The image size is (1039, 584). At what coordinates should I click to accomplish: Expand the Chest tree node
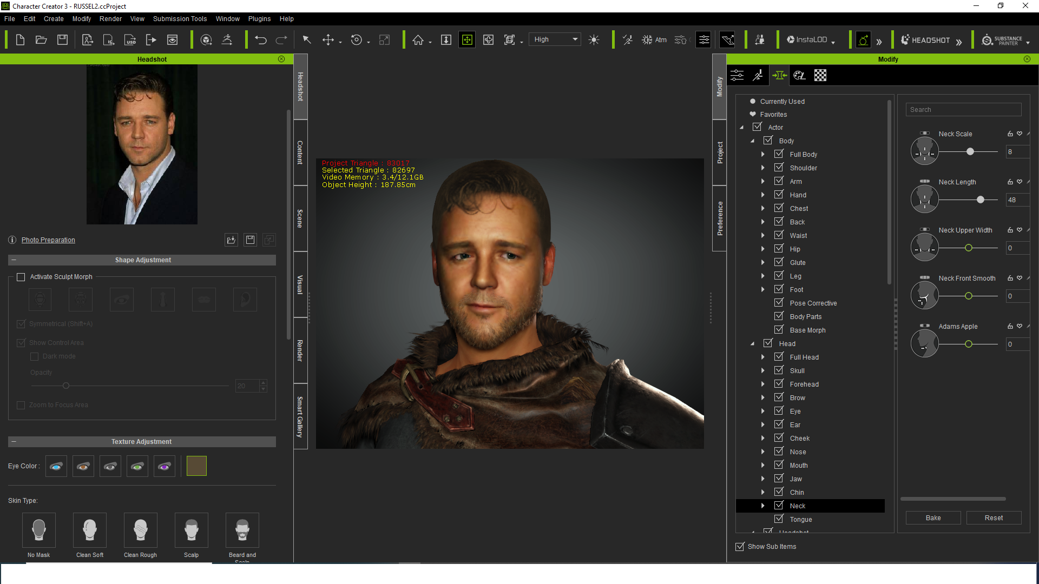click(763, 208)
